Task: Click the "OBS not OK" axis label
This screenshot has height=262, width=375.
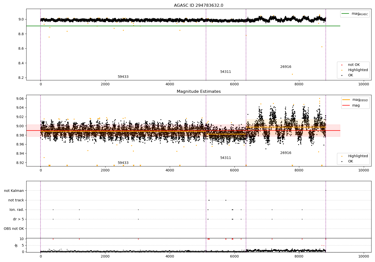Action: pos(14,229)
